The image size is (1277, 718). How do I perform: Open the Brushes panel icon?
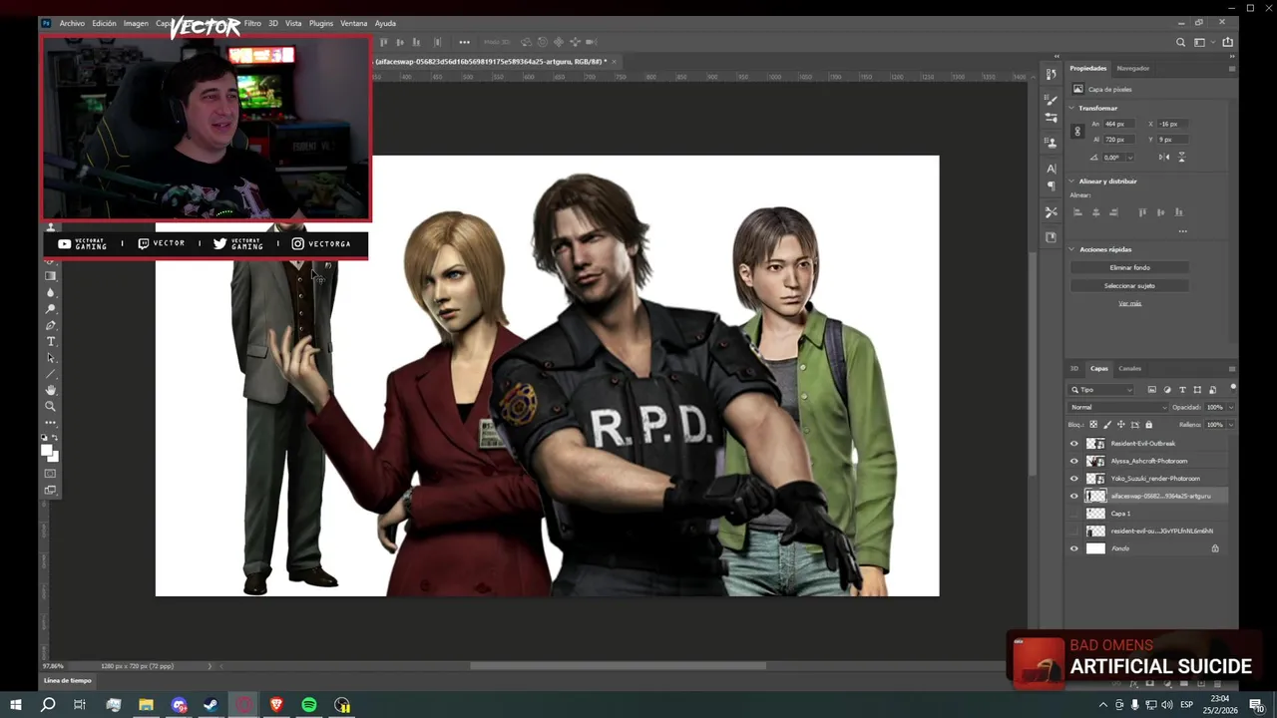coord(1051,100)
